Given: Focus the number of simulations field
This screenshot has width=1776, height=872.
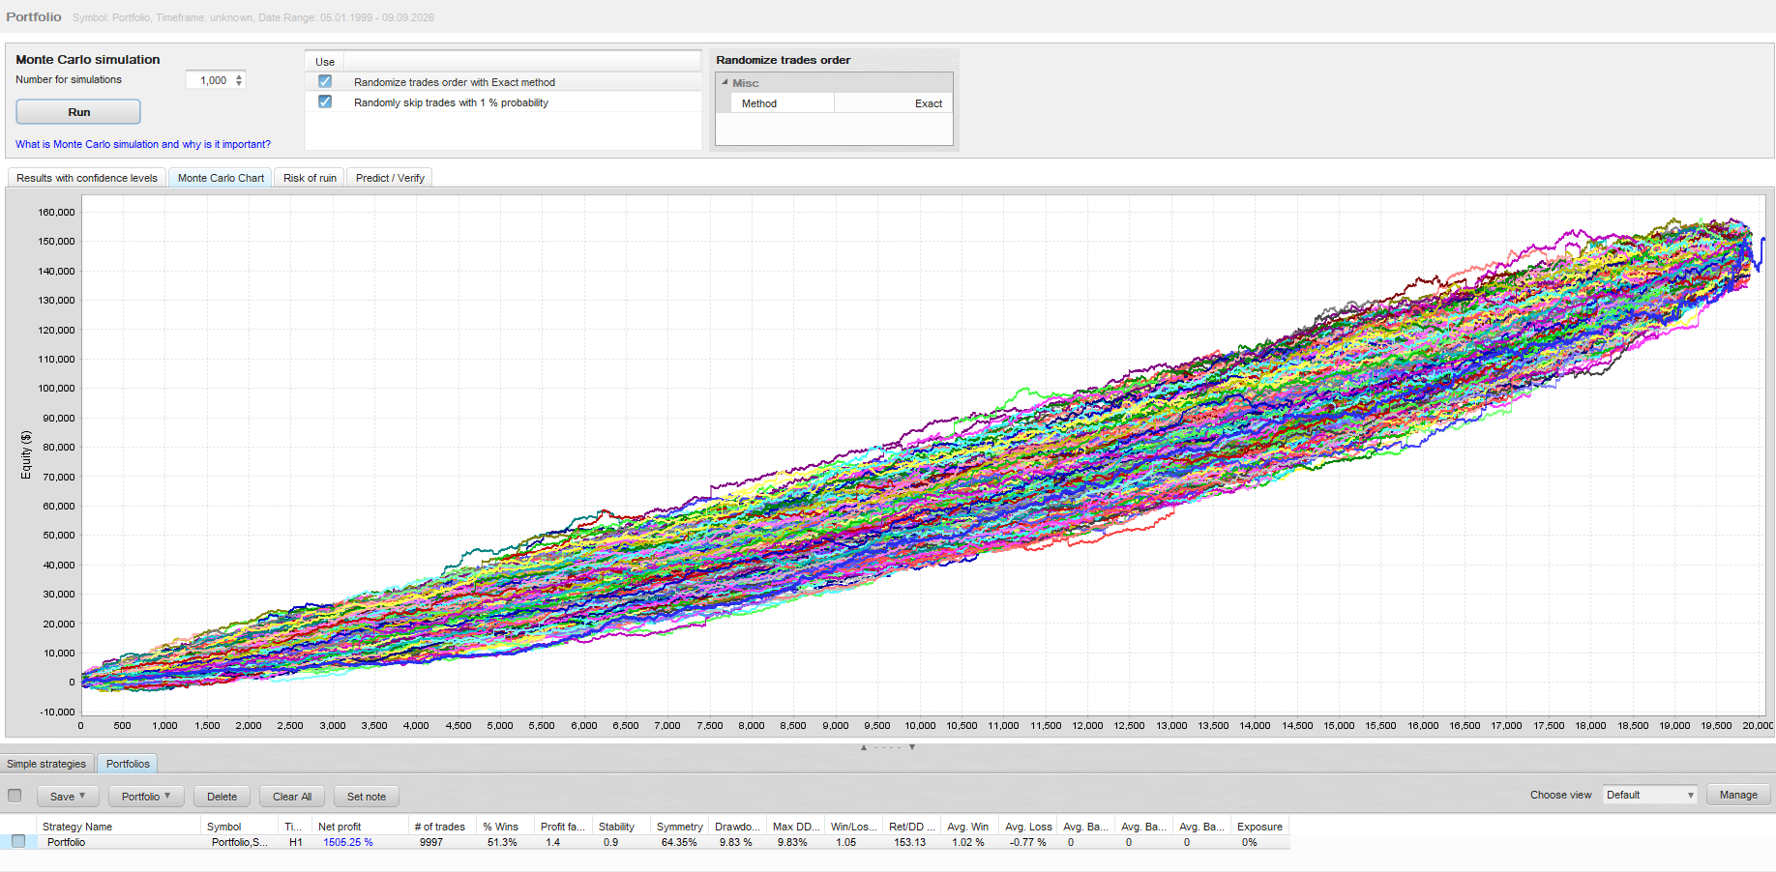Looking at the screenshot, I should [x=208, y=80].
